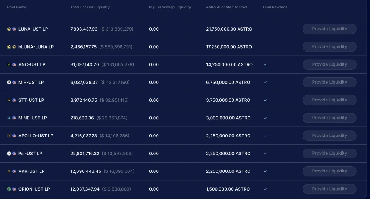This screenshot has width=370, height=199.
Task: Click the MIR-UST LP token pair icon
Action: point(11,82)
